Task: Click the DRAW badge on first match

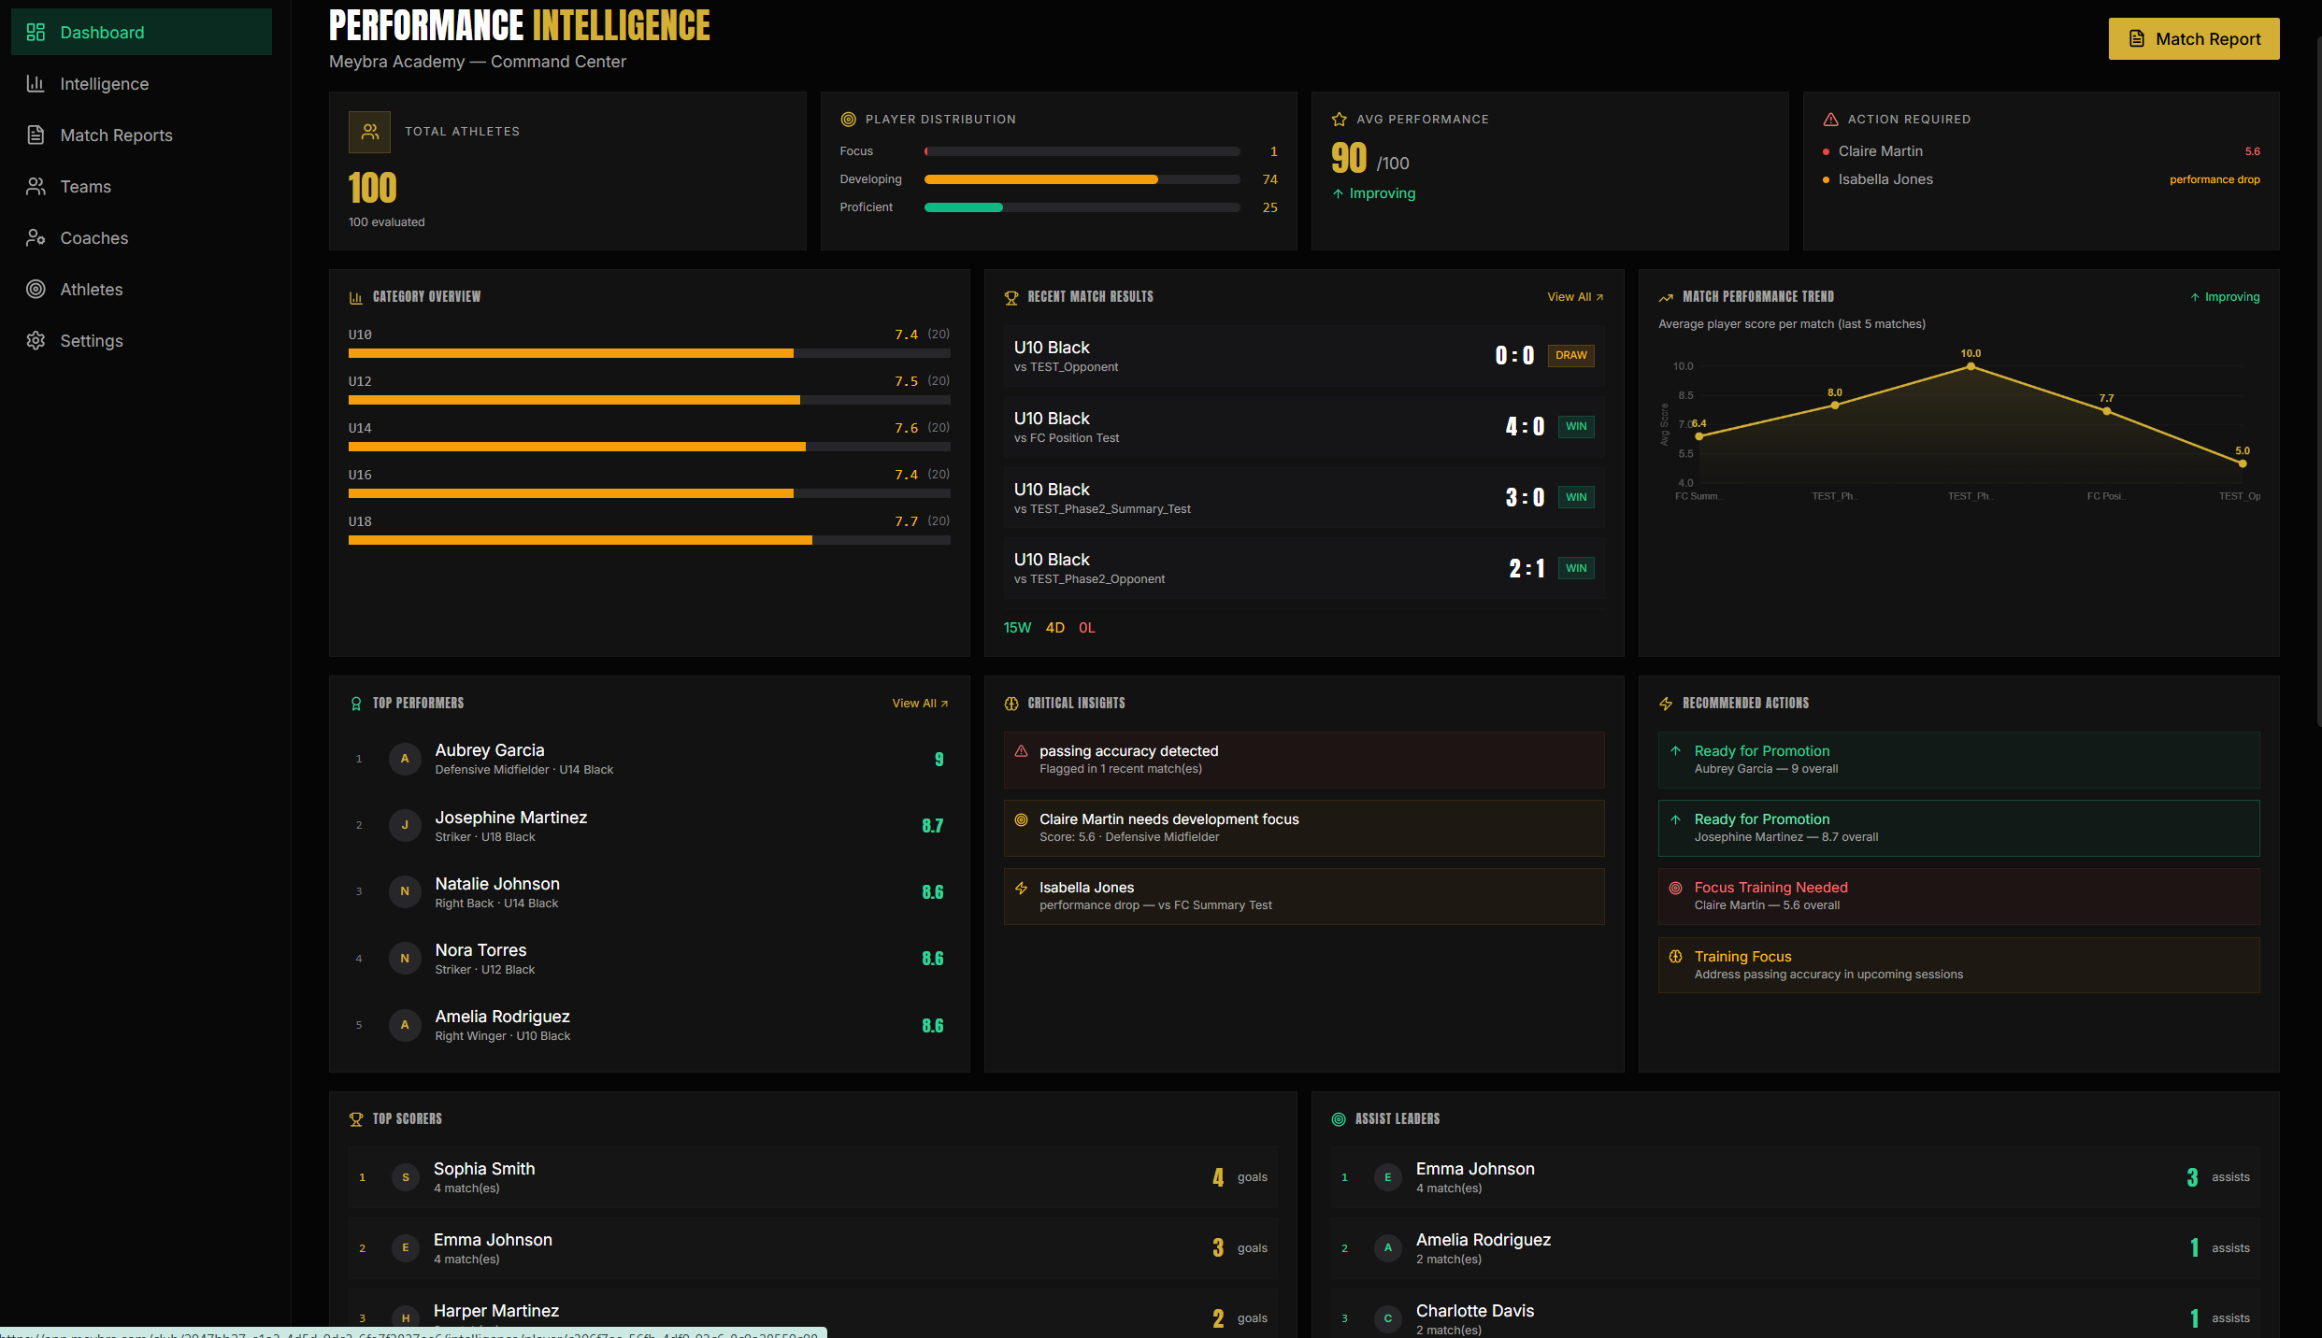Action: pos(1570,356)
